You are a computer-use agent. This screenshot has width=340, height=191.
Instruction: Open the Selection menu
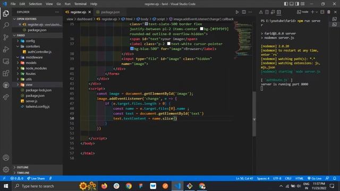pyautogui.click(x=36, y=4)
